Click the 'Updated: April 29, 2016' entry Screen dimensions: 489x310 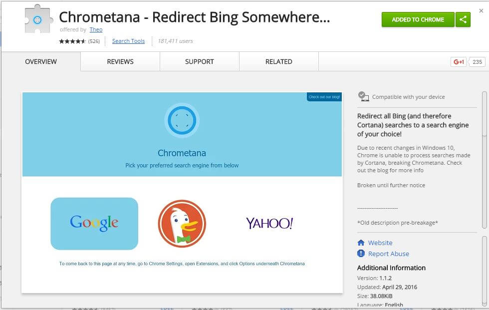(x=387, y=287)
